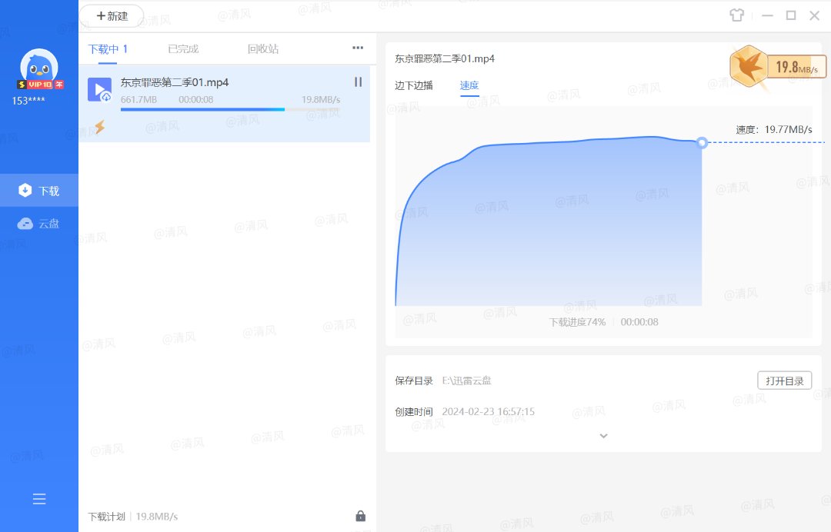Click the 打开目录 button
The height and width of the screenshot is (532, 831).
(784, 381)
